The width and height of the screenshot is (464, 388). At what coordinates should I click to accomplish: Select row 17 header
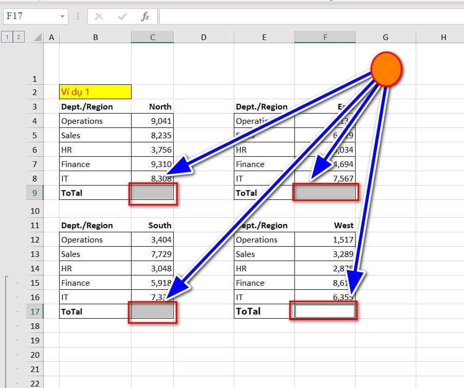[x=34, y=311]
